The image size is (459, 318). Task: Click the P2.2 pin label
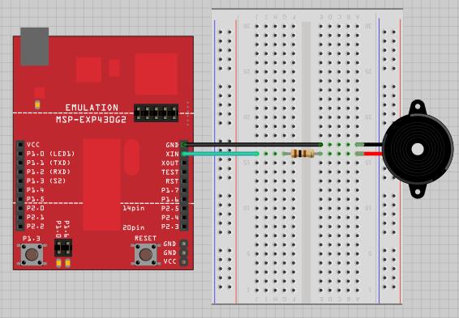[35, 227]
